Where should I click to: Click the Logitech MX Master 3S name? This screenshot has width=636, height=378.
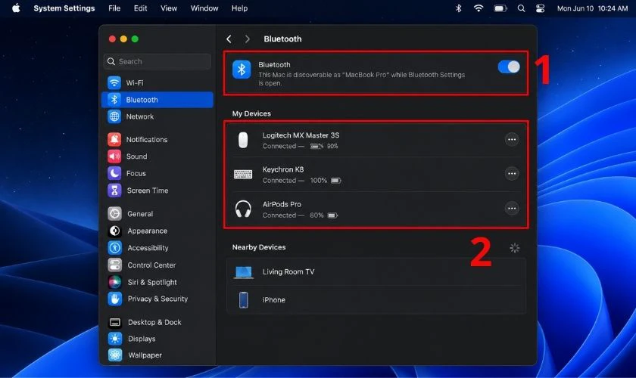301,135
